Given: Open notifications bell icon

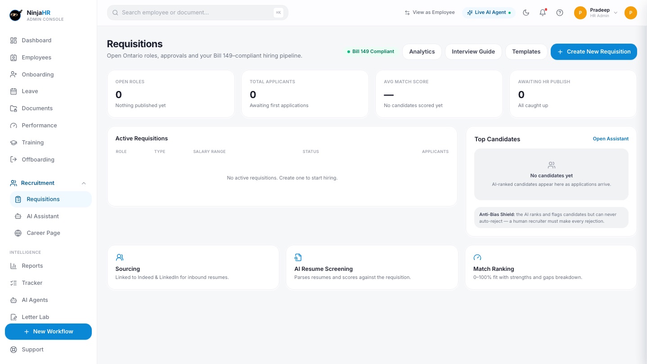Looking at the screenshot, I should point(543,13).
